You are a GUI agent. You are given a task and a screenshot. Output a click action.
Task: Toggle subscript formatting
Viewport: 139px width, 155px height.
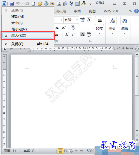click(57, 28)
